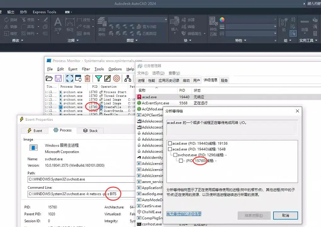This screenshot has width=321, height=227.
Task: Click the Rotate (旋转) tool in AutoCAD
Action: click(x=11, y=19)
